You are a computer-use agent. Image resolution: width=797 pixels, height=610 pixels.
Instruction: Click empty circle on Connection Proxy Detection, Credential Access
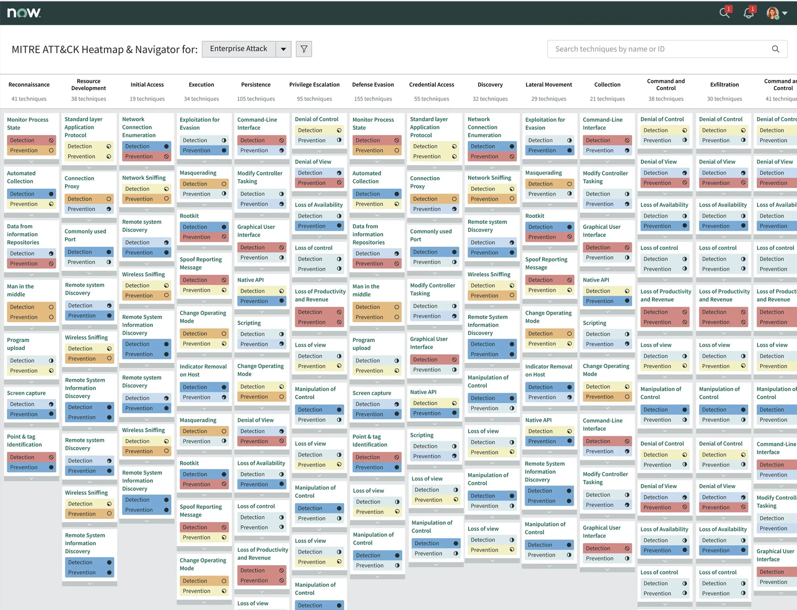(x=454, y=199)
